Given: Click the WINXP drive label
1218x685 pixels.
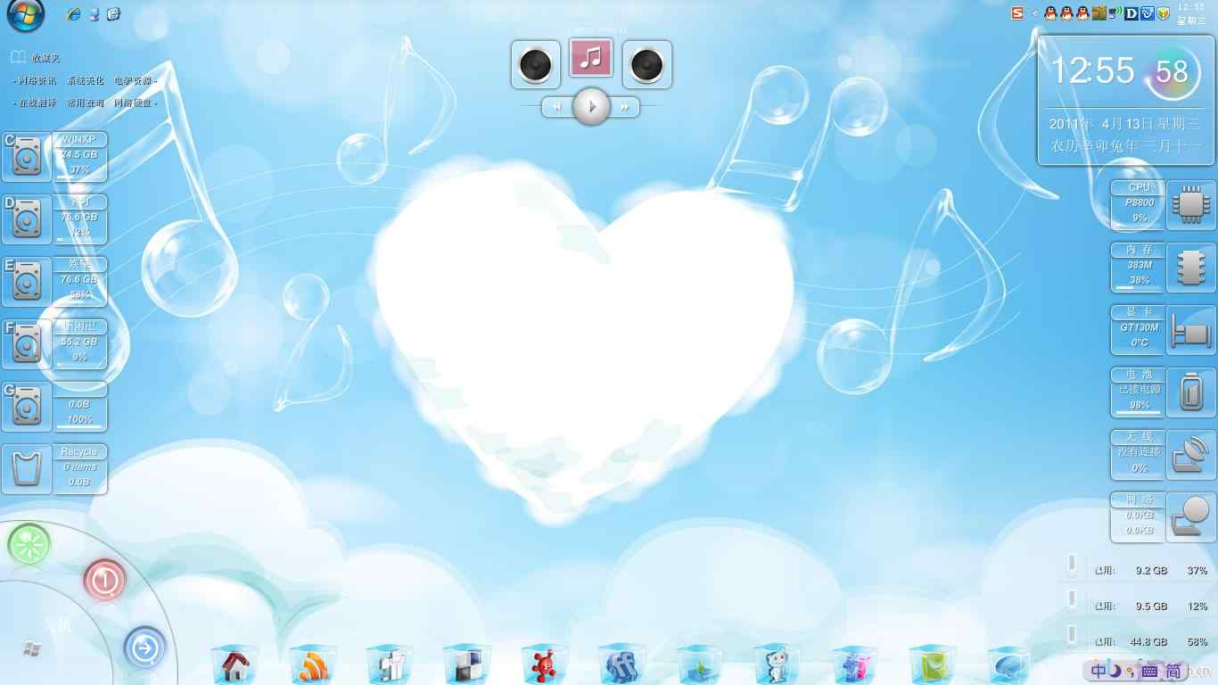Looking at the screenshot, I should click(x=78, y=140).
